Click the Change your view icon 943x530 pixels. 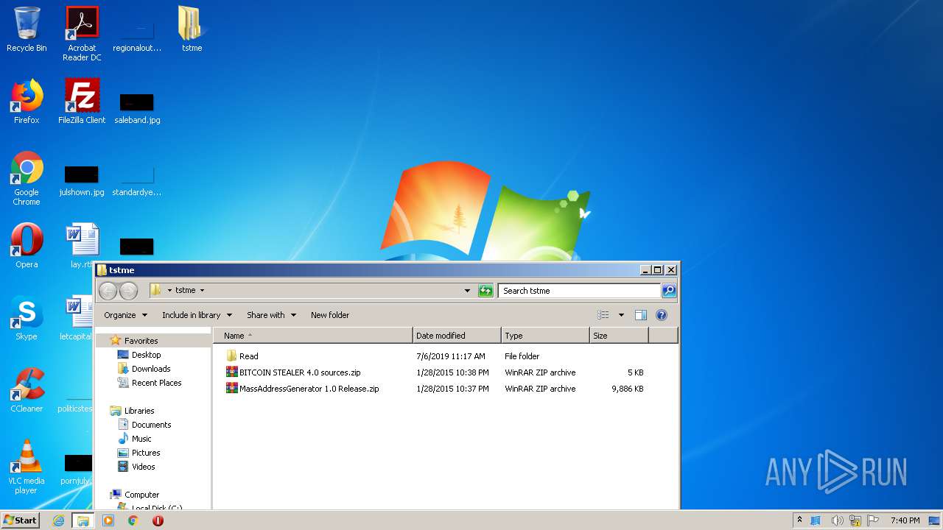(x=603, y=315)
